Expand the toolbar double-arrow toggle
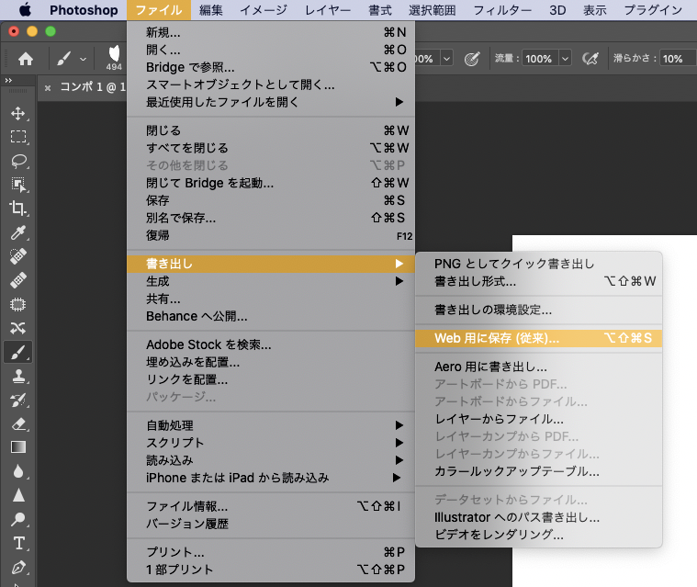The height and width of the screenshot is (587, 697). click(x=8, y=81)
